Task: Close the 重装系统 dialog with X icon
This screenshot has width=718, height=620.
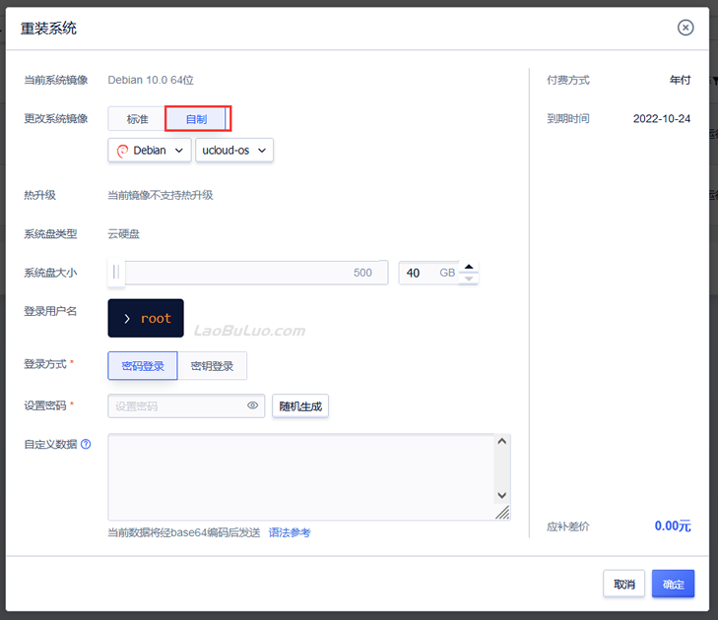Action: click(x=685, y=28)
